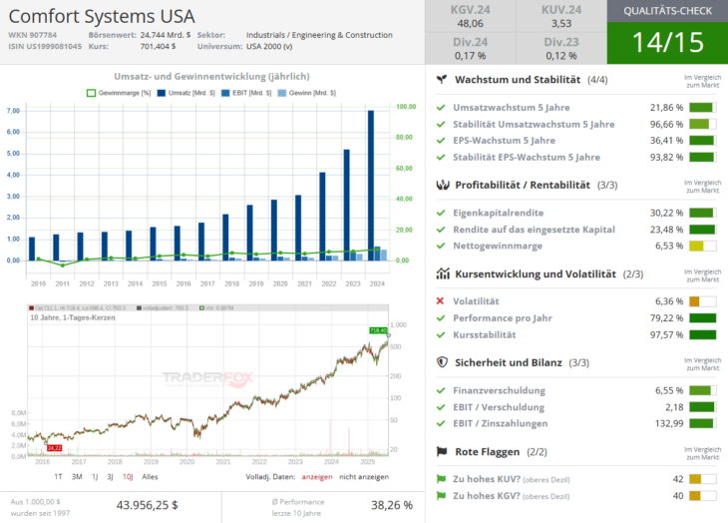Click the Zu hohes KUV? comparison bar
728x523 pixels.
pos(702,479)
